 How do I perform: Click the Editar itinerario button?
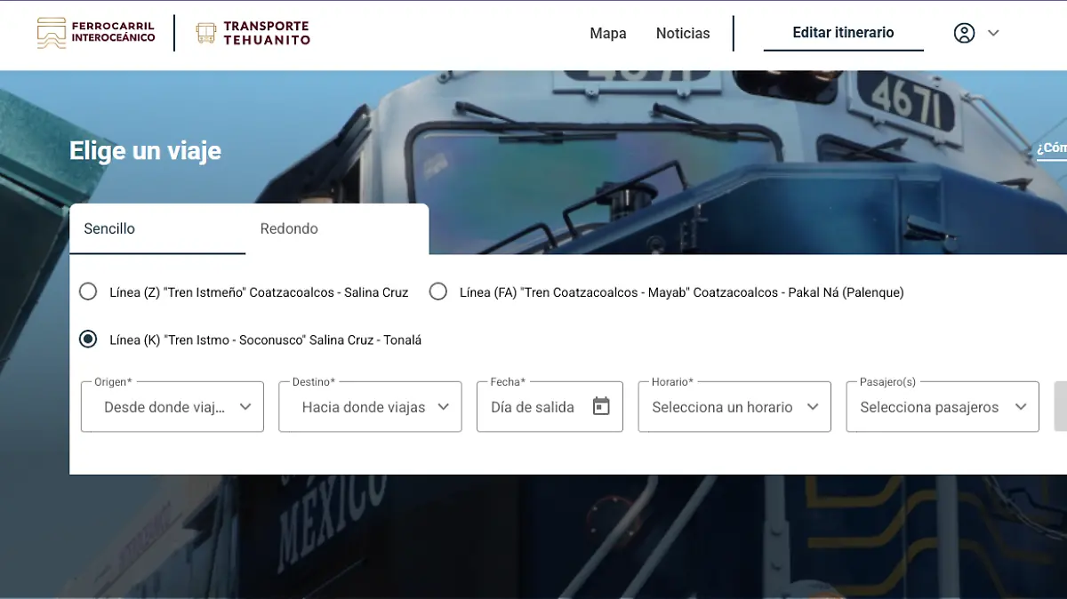(x=843, y=33)
